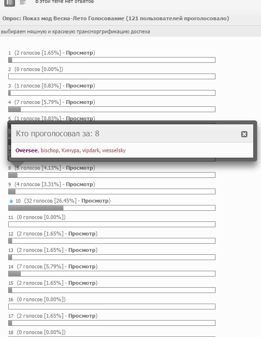
Task: Open voter wesselsky's profile
Action: [x=114, y=150]
